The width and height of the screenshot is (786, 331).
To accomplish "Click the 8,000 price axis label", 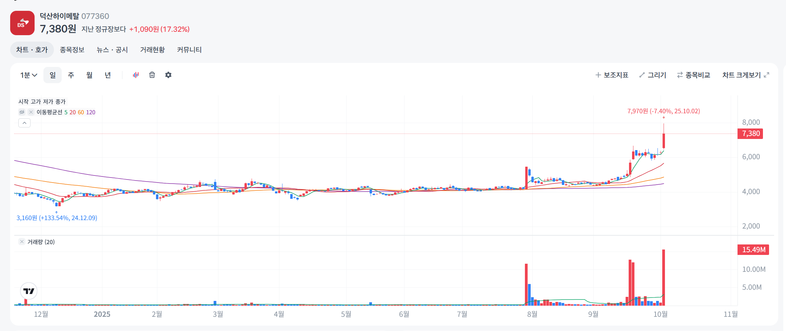I will tap(751, 122).
